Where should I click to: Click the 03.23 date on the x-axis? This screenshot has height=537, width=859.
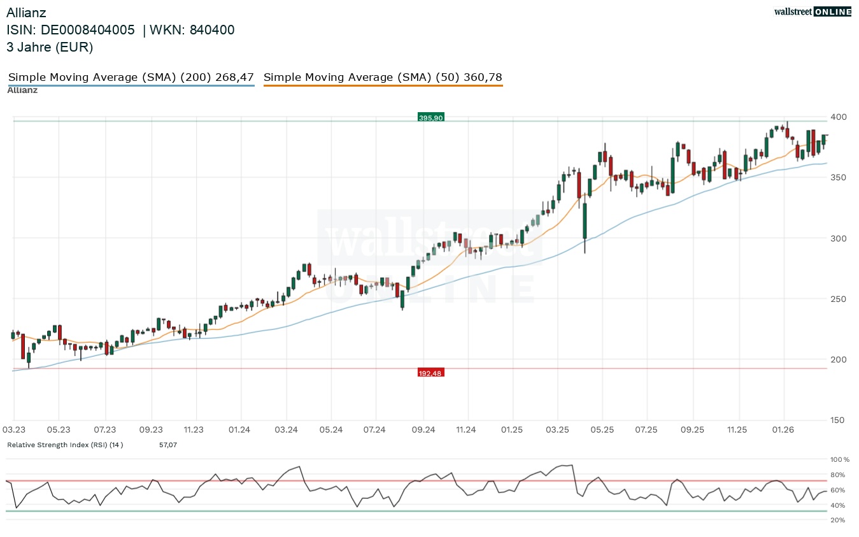(x=14, y=430)
